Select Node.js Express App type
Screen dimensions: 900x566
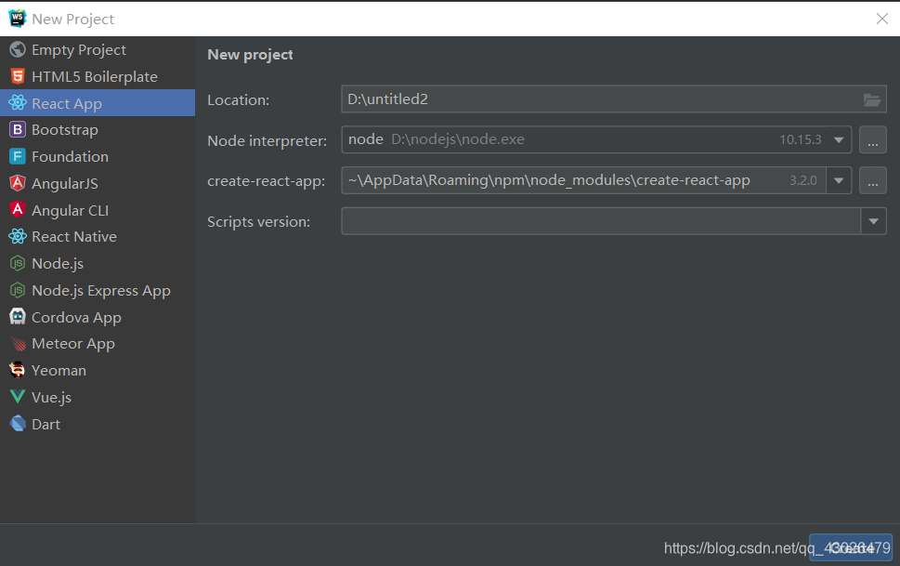(x=98, y=290)
